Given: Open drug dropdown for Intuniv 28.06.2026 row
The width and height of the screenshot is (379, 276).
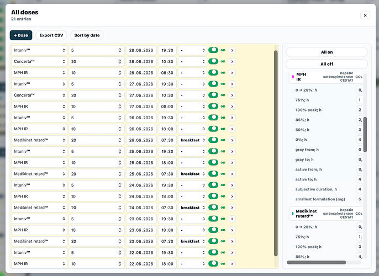Looking at the screenshot, I should tap(39, 50).
